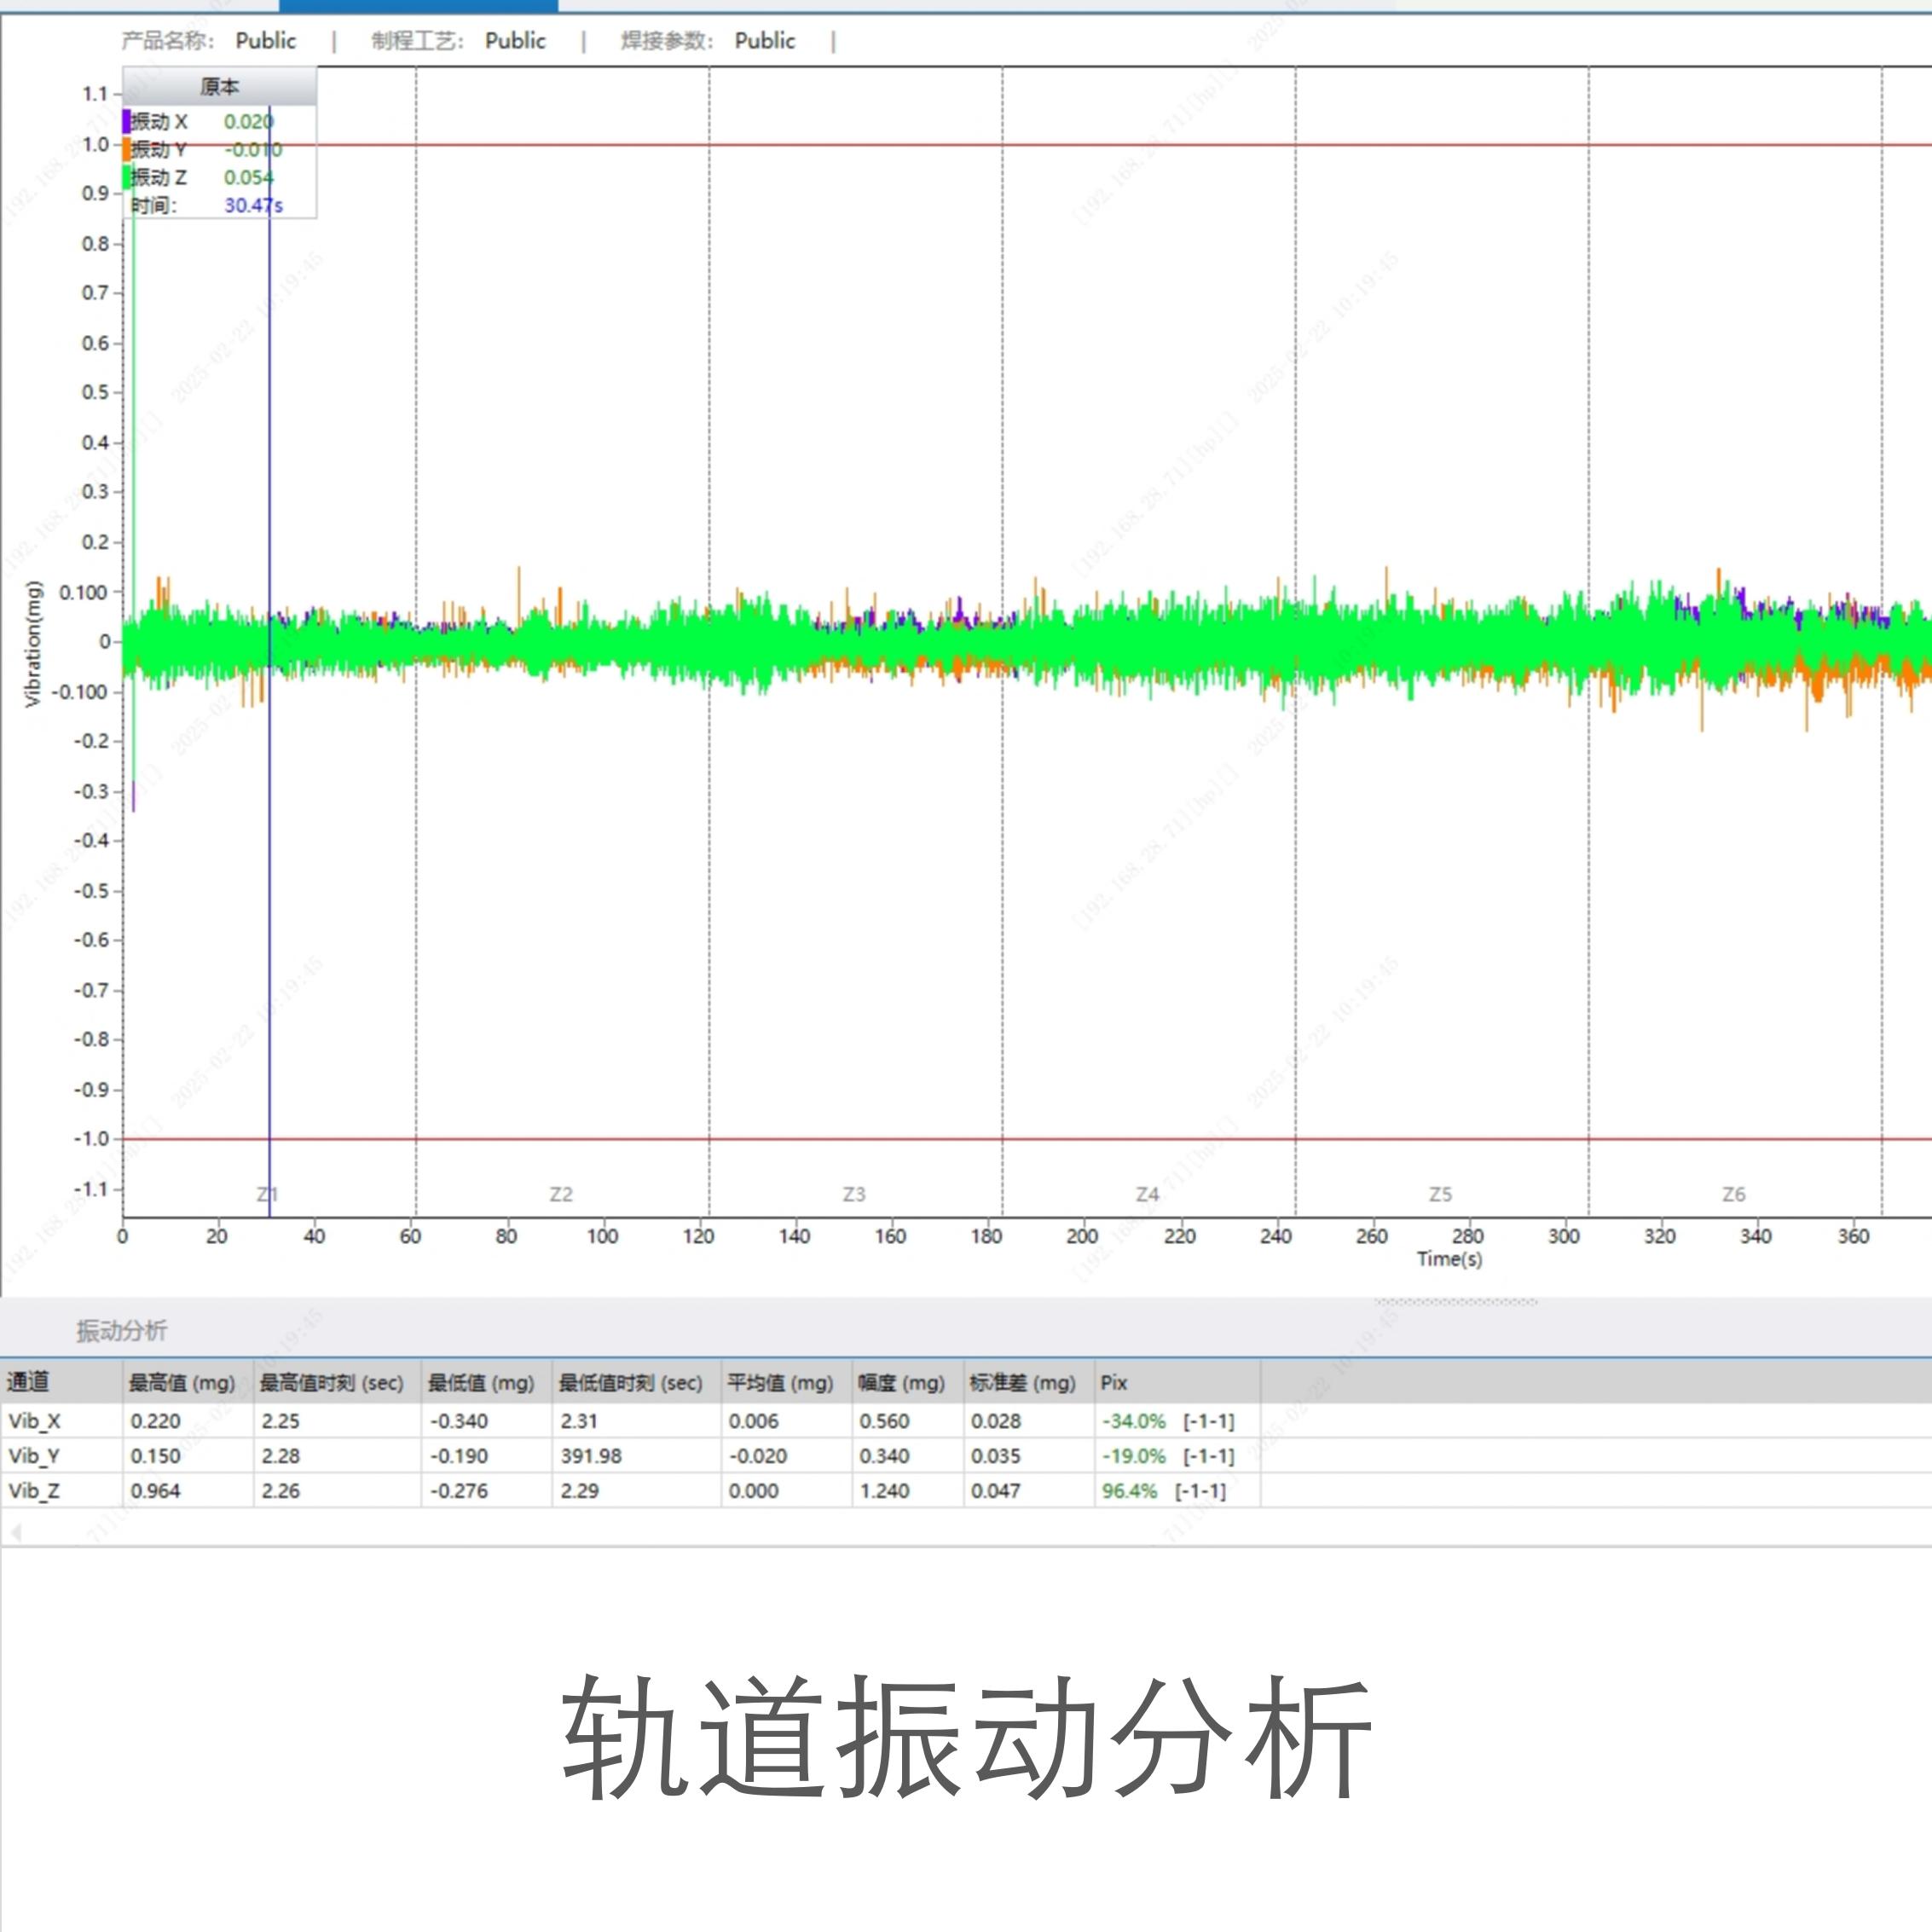Sort by 通道 column header
Screen dimensions: 1932x1932
coord(28,1382)
